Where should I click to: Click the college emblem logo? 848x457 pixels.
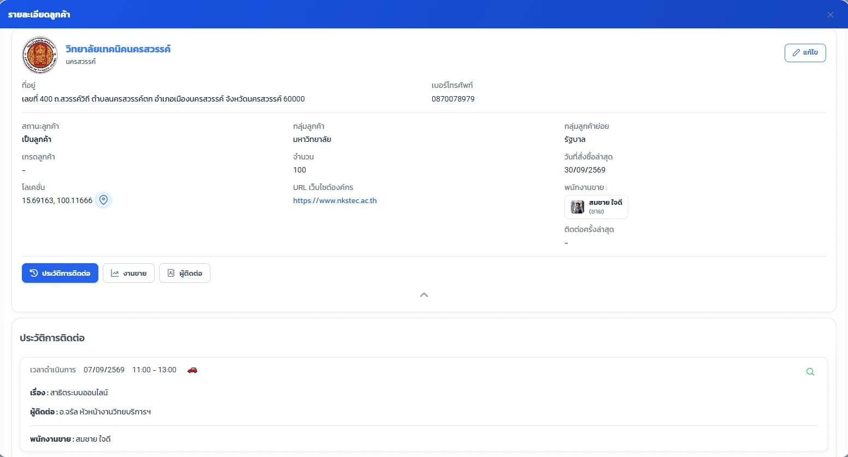pos(40,55)
